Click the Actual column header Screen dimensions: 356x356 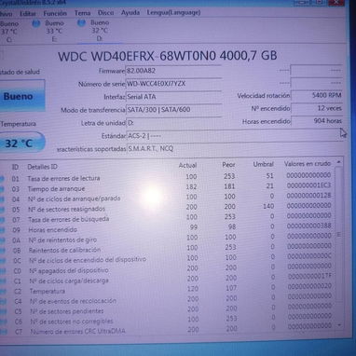pos(187,165)
